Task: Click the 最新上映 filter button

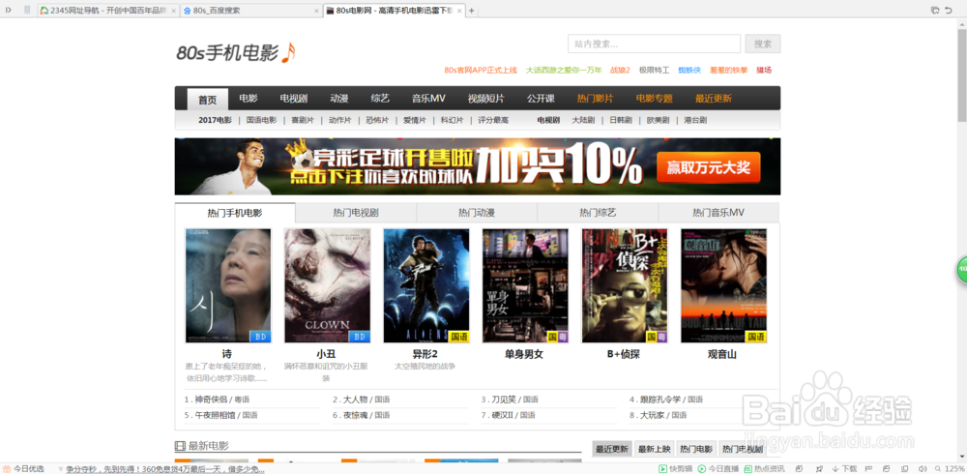Action: tap(654, 449)
